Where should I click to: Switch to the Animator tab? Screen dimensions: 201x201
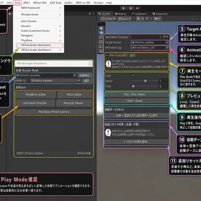tap(139, 14)
